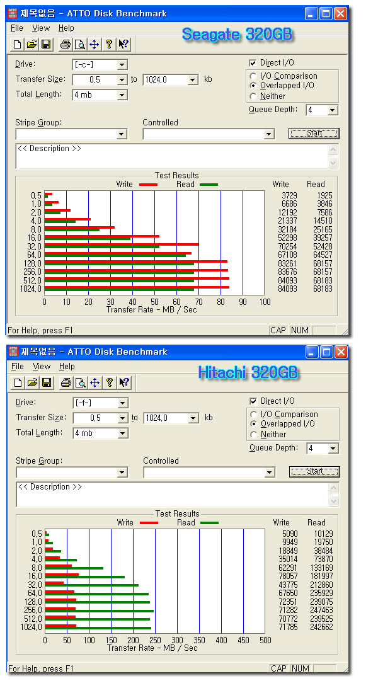Click Open folder icon in Seagate window toolbar
This screenshot has width=378, height=693.
31,44
